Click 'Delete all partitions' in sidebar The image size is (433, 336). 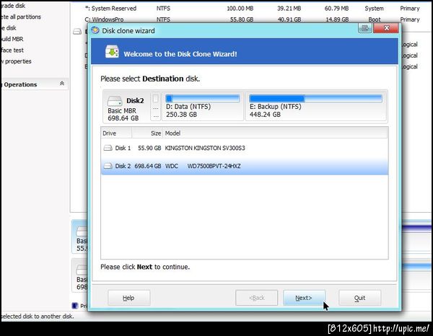pyautogui.click(x=21, y=17)
